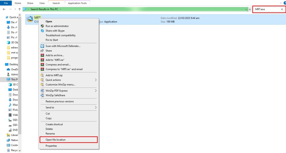Open the Application Tools tab

tap(77, 3)
